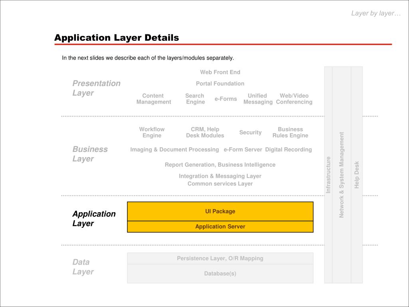
Task: Click the Workflow Engine label
Action: pyautogui.click(x=152, y=132)
